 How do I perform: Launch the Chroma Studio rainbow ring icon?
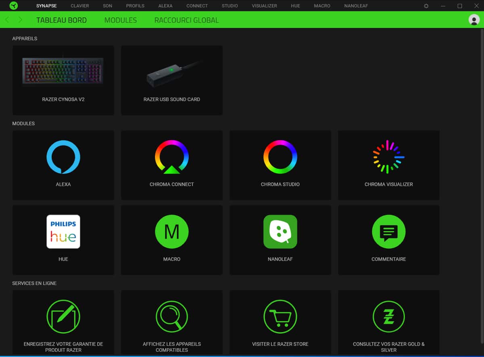[280, 157]
